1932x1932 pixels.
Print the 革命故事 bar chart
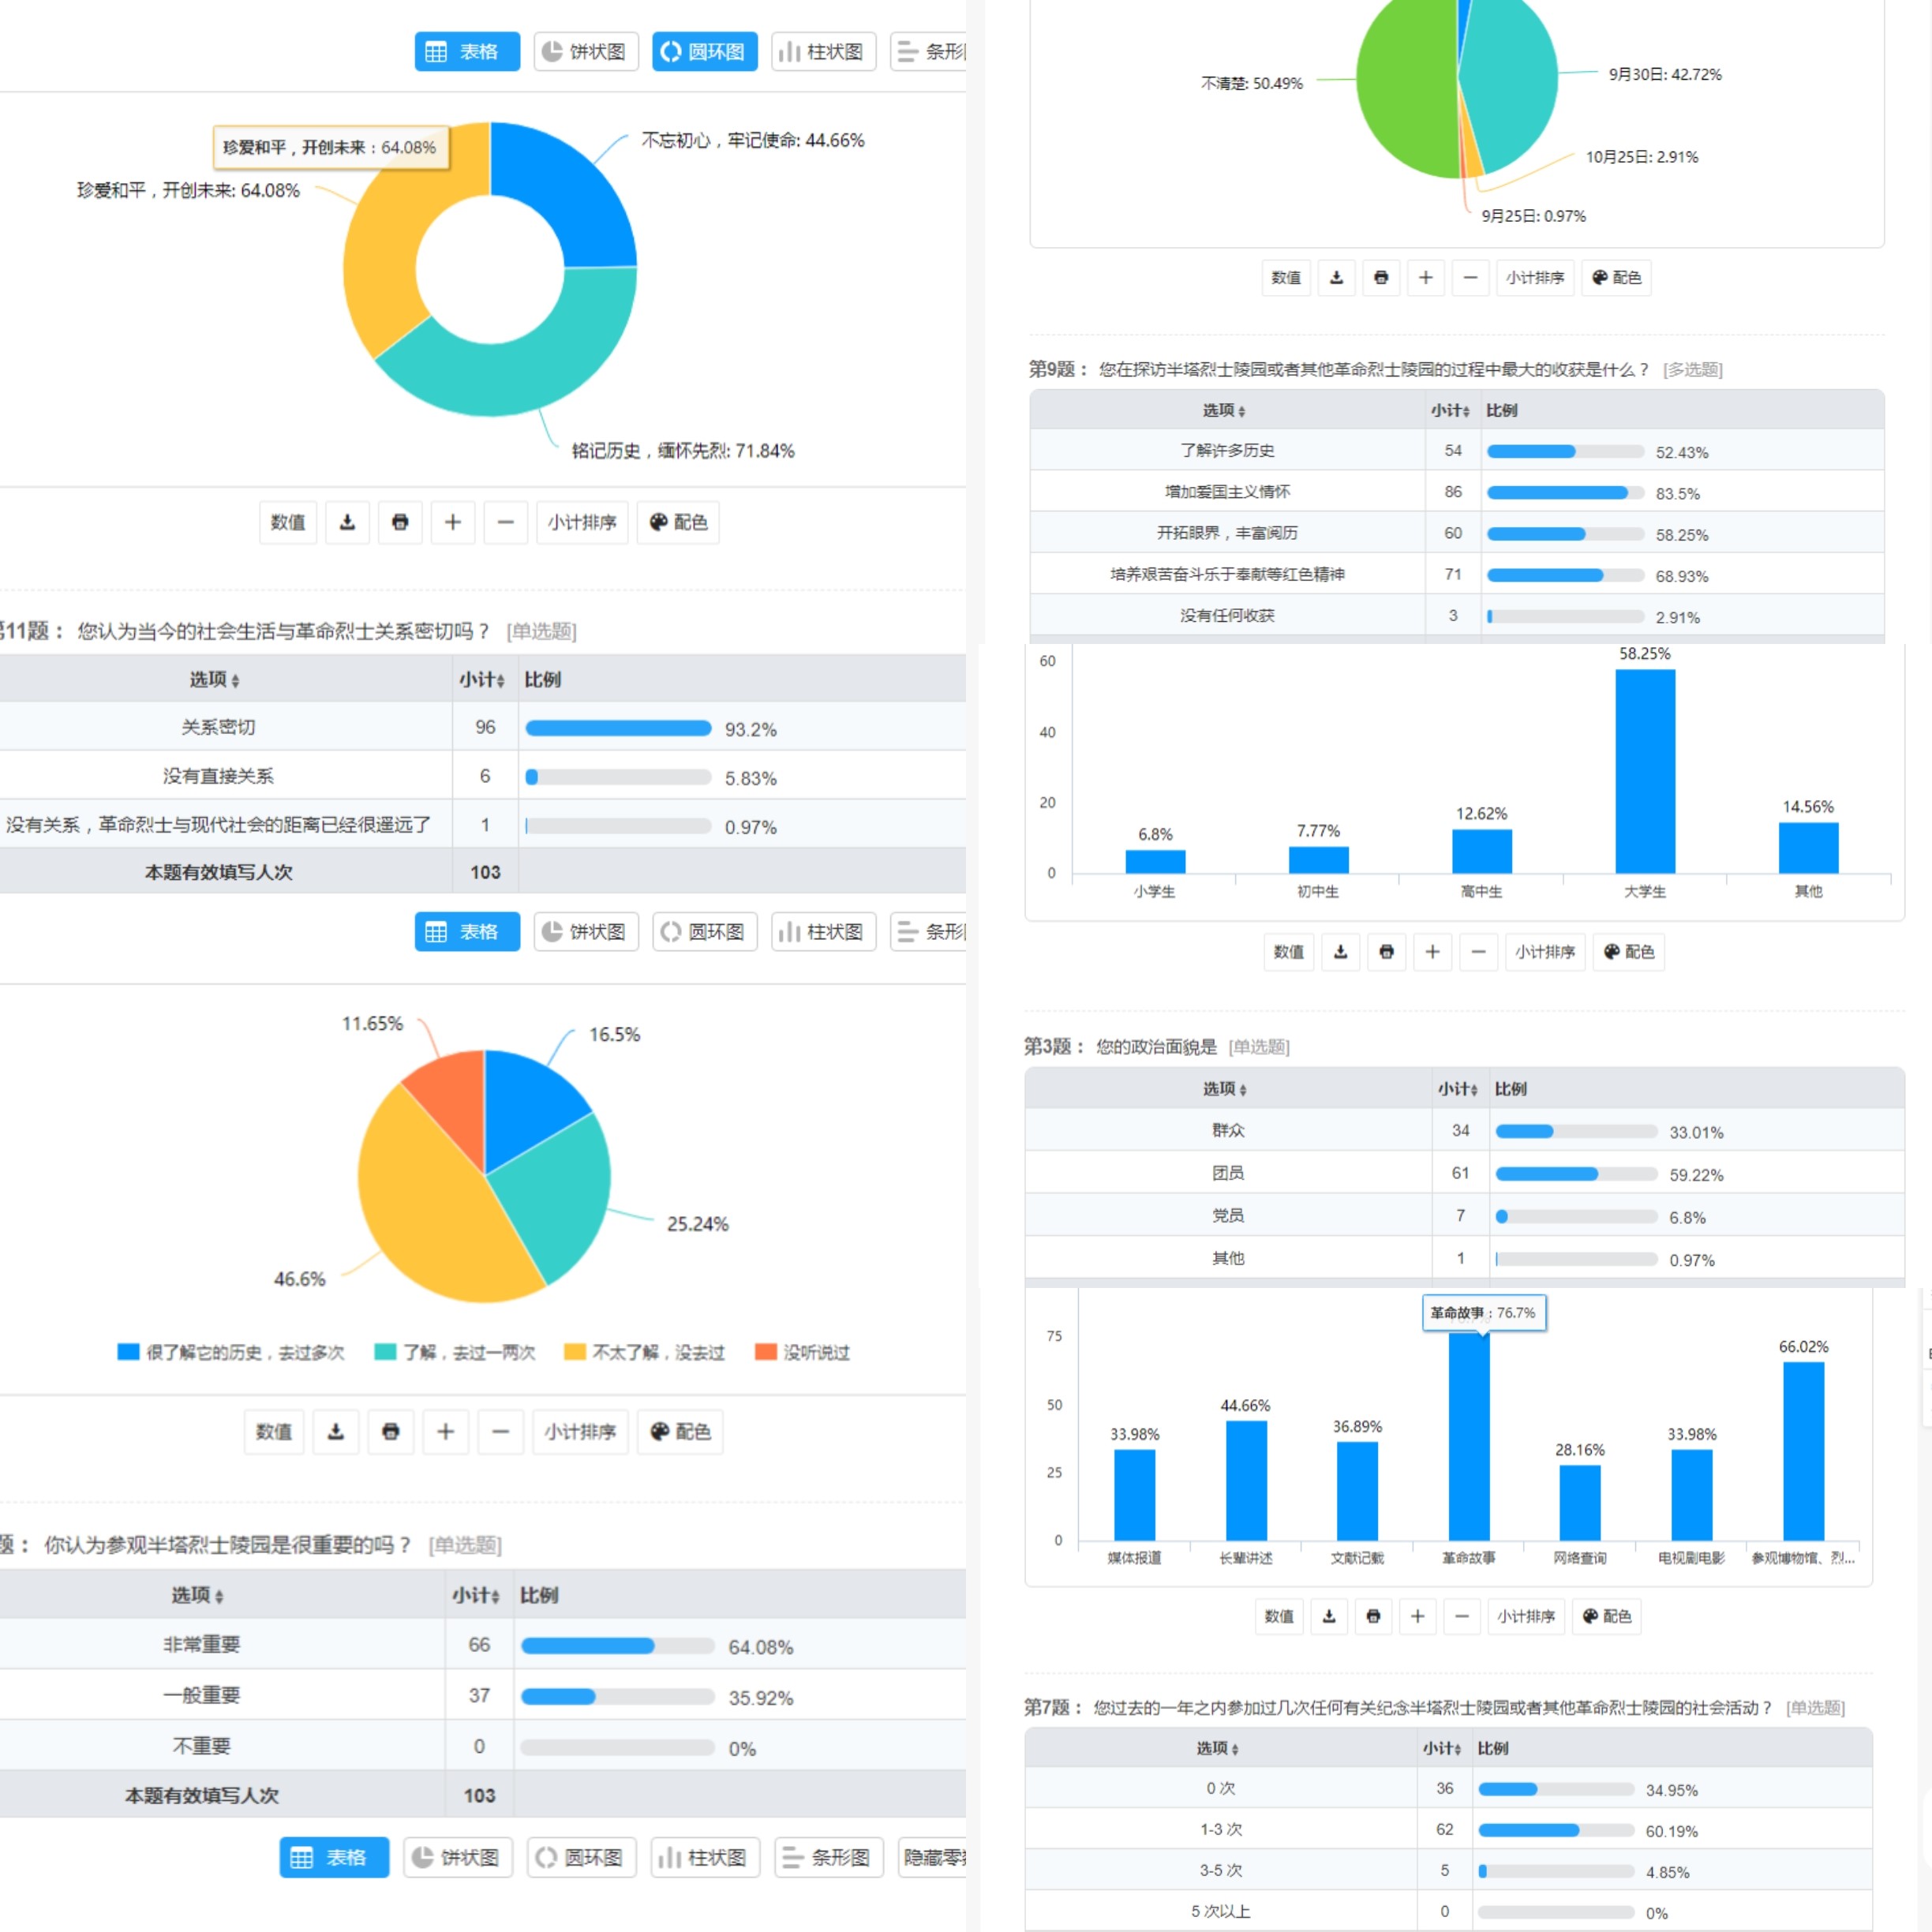1373,1616
